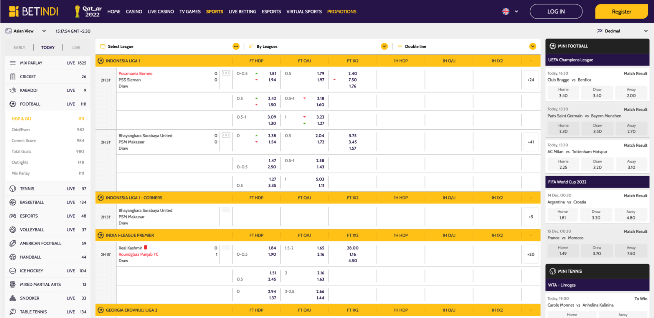This screenshot has width=654, height=318.
Task: Open VIRTUAL SPORTS menu
Action: [x=304, y=11]
